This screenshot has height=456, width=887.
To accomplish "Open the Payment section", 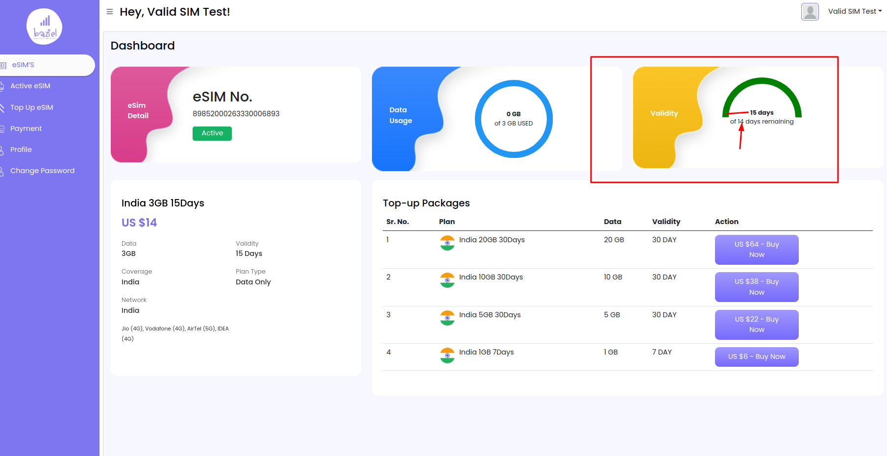I will (x=26, y=128).
